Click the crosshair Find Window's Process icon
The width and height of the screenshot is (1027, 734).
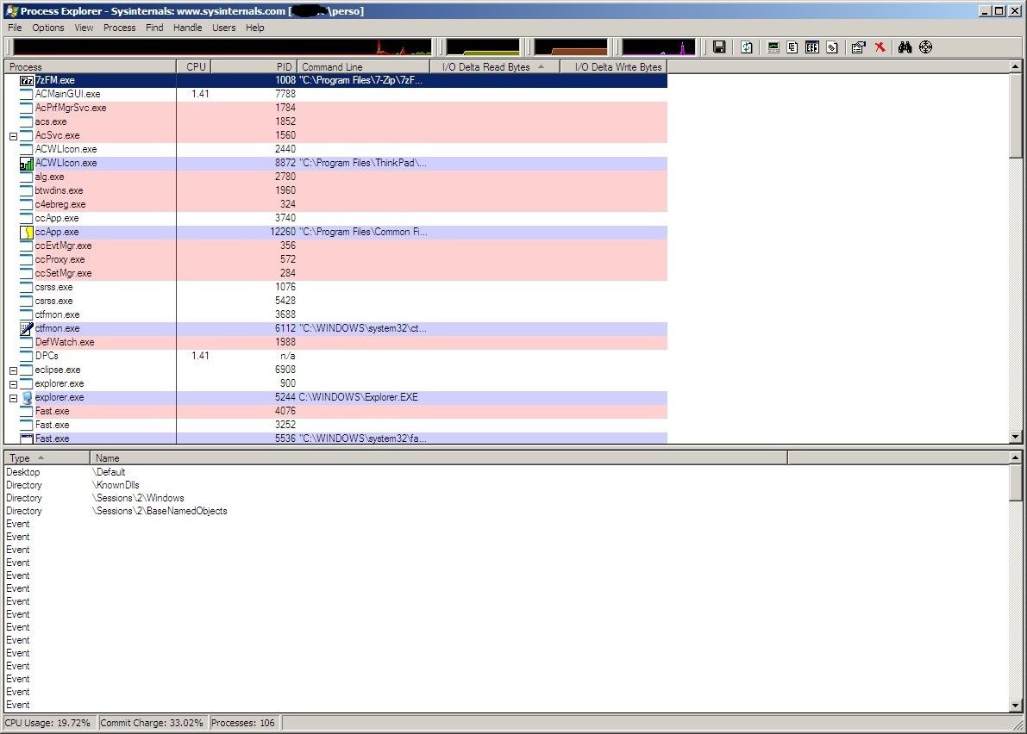[x=925, y=47]
